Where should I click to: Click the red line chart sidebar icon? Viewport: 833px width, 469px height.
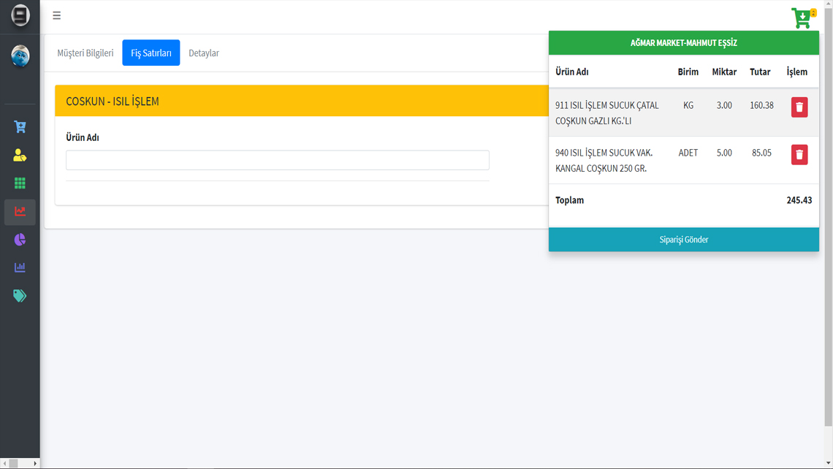20,212
